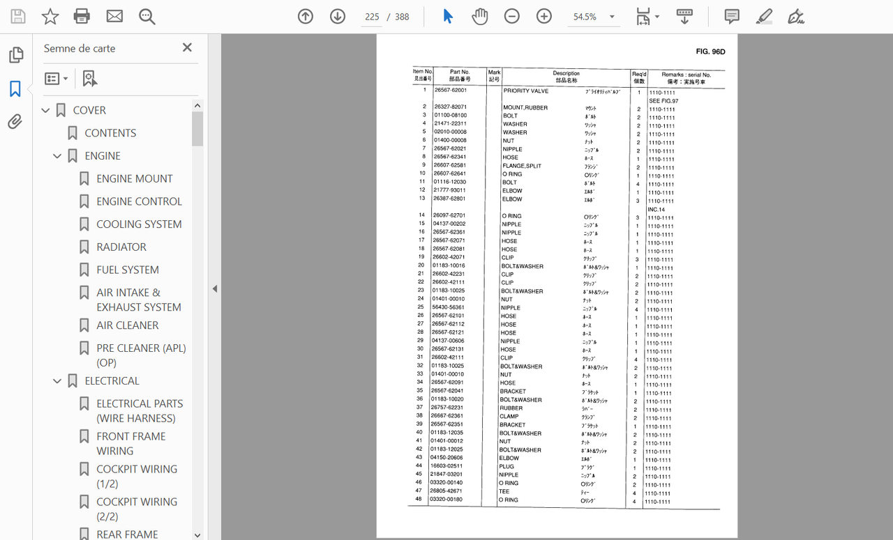Open COCKPIT WIRING (2/2) bookmark

pyautogui.click(x=137, y=509)
